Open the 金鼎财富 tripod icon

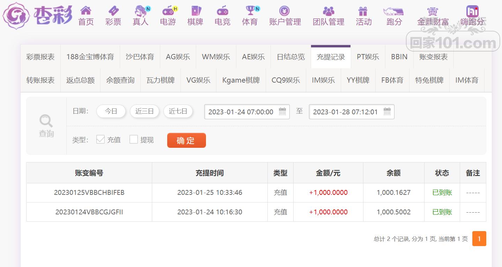point(433,11)
